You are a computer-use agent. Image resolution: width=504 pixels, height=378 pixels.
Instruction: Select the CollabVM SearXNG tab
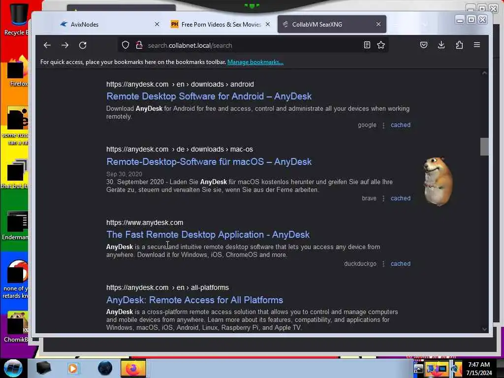click(332, 24)
